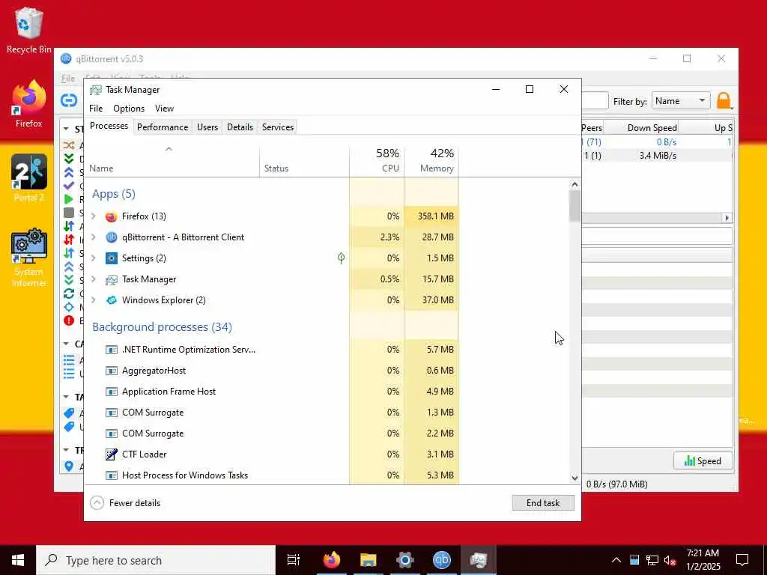Open the notification center icon
The image size is (767, 575).
click(x=742, y=560)
